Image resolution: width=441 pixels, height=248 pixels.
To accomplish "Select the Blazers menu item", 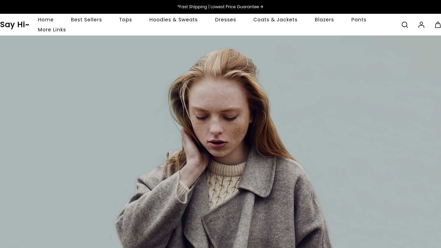I will tap(324, 20).
